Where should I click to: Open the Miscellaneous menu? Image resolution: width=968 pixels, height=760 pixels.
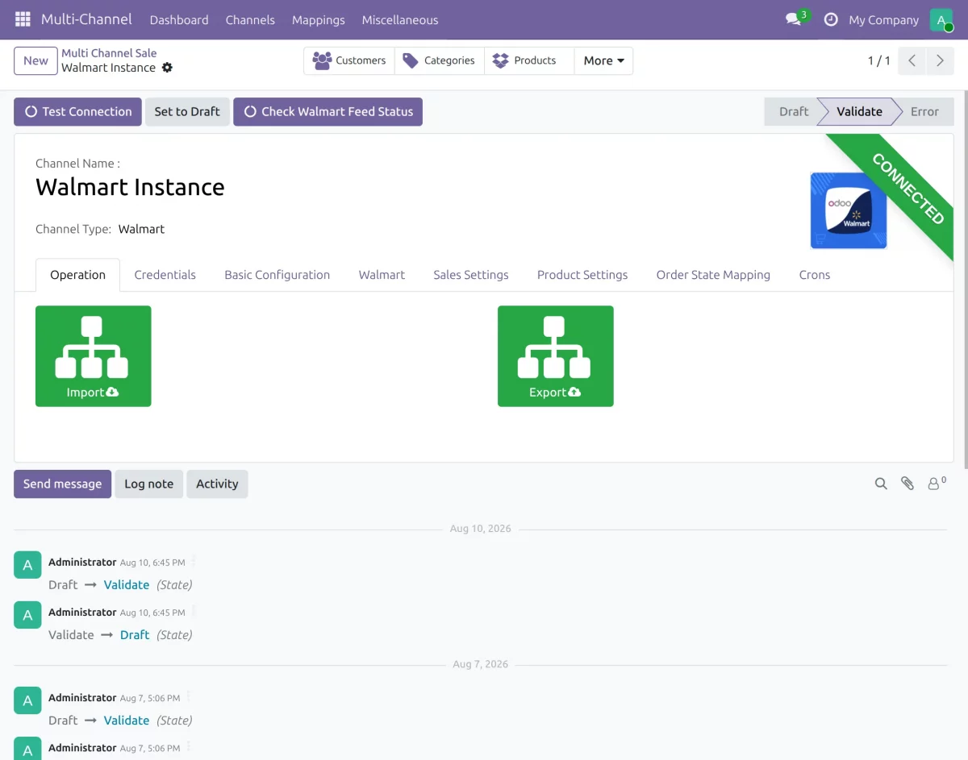[x=400, y=19]
